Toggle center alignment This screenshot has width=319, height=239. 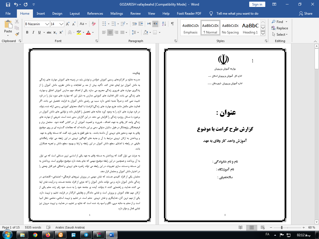110,32
